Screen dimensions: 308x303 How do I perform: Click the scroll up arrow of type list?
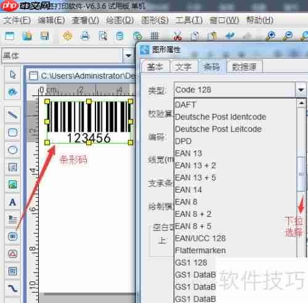click(x=301, y=103)
